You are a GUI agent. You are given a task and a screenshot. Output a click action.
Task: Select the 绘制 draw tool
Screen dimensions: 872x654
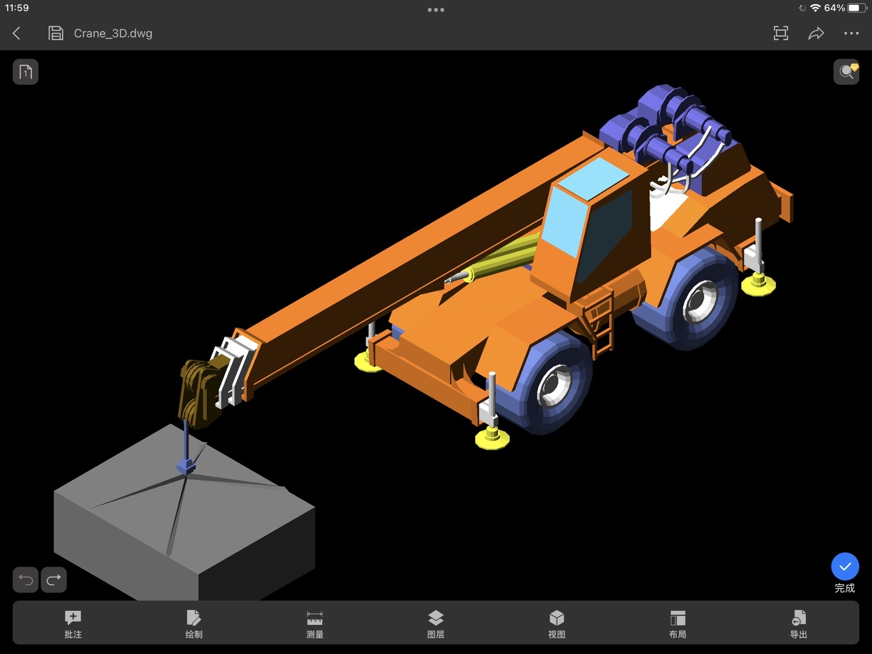point(194,623)
